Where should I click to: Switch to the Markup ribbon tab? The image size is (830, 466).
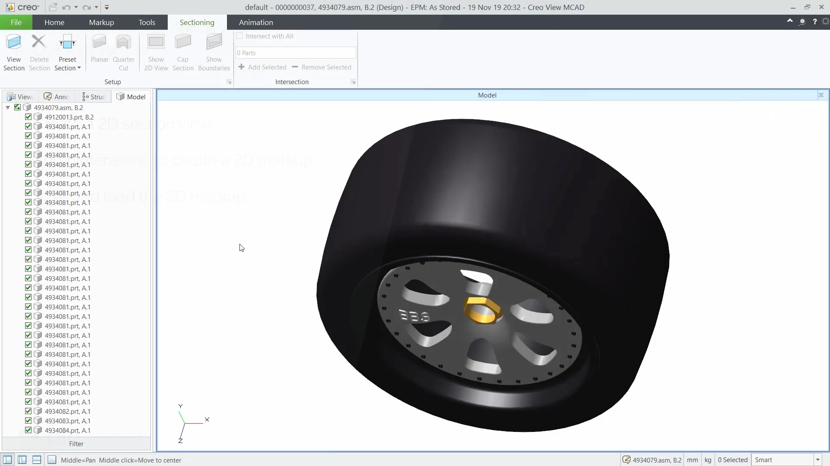pyautogui.click(x=102, y=22)
